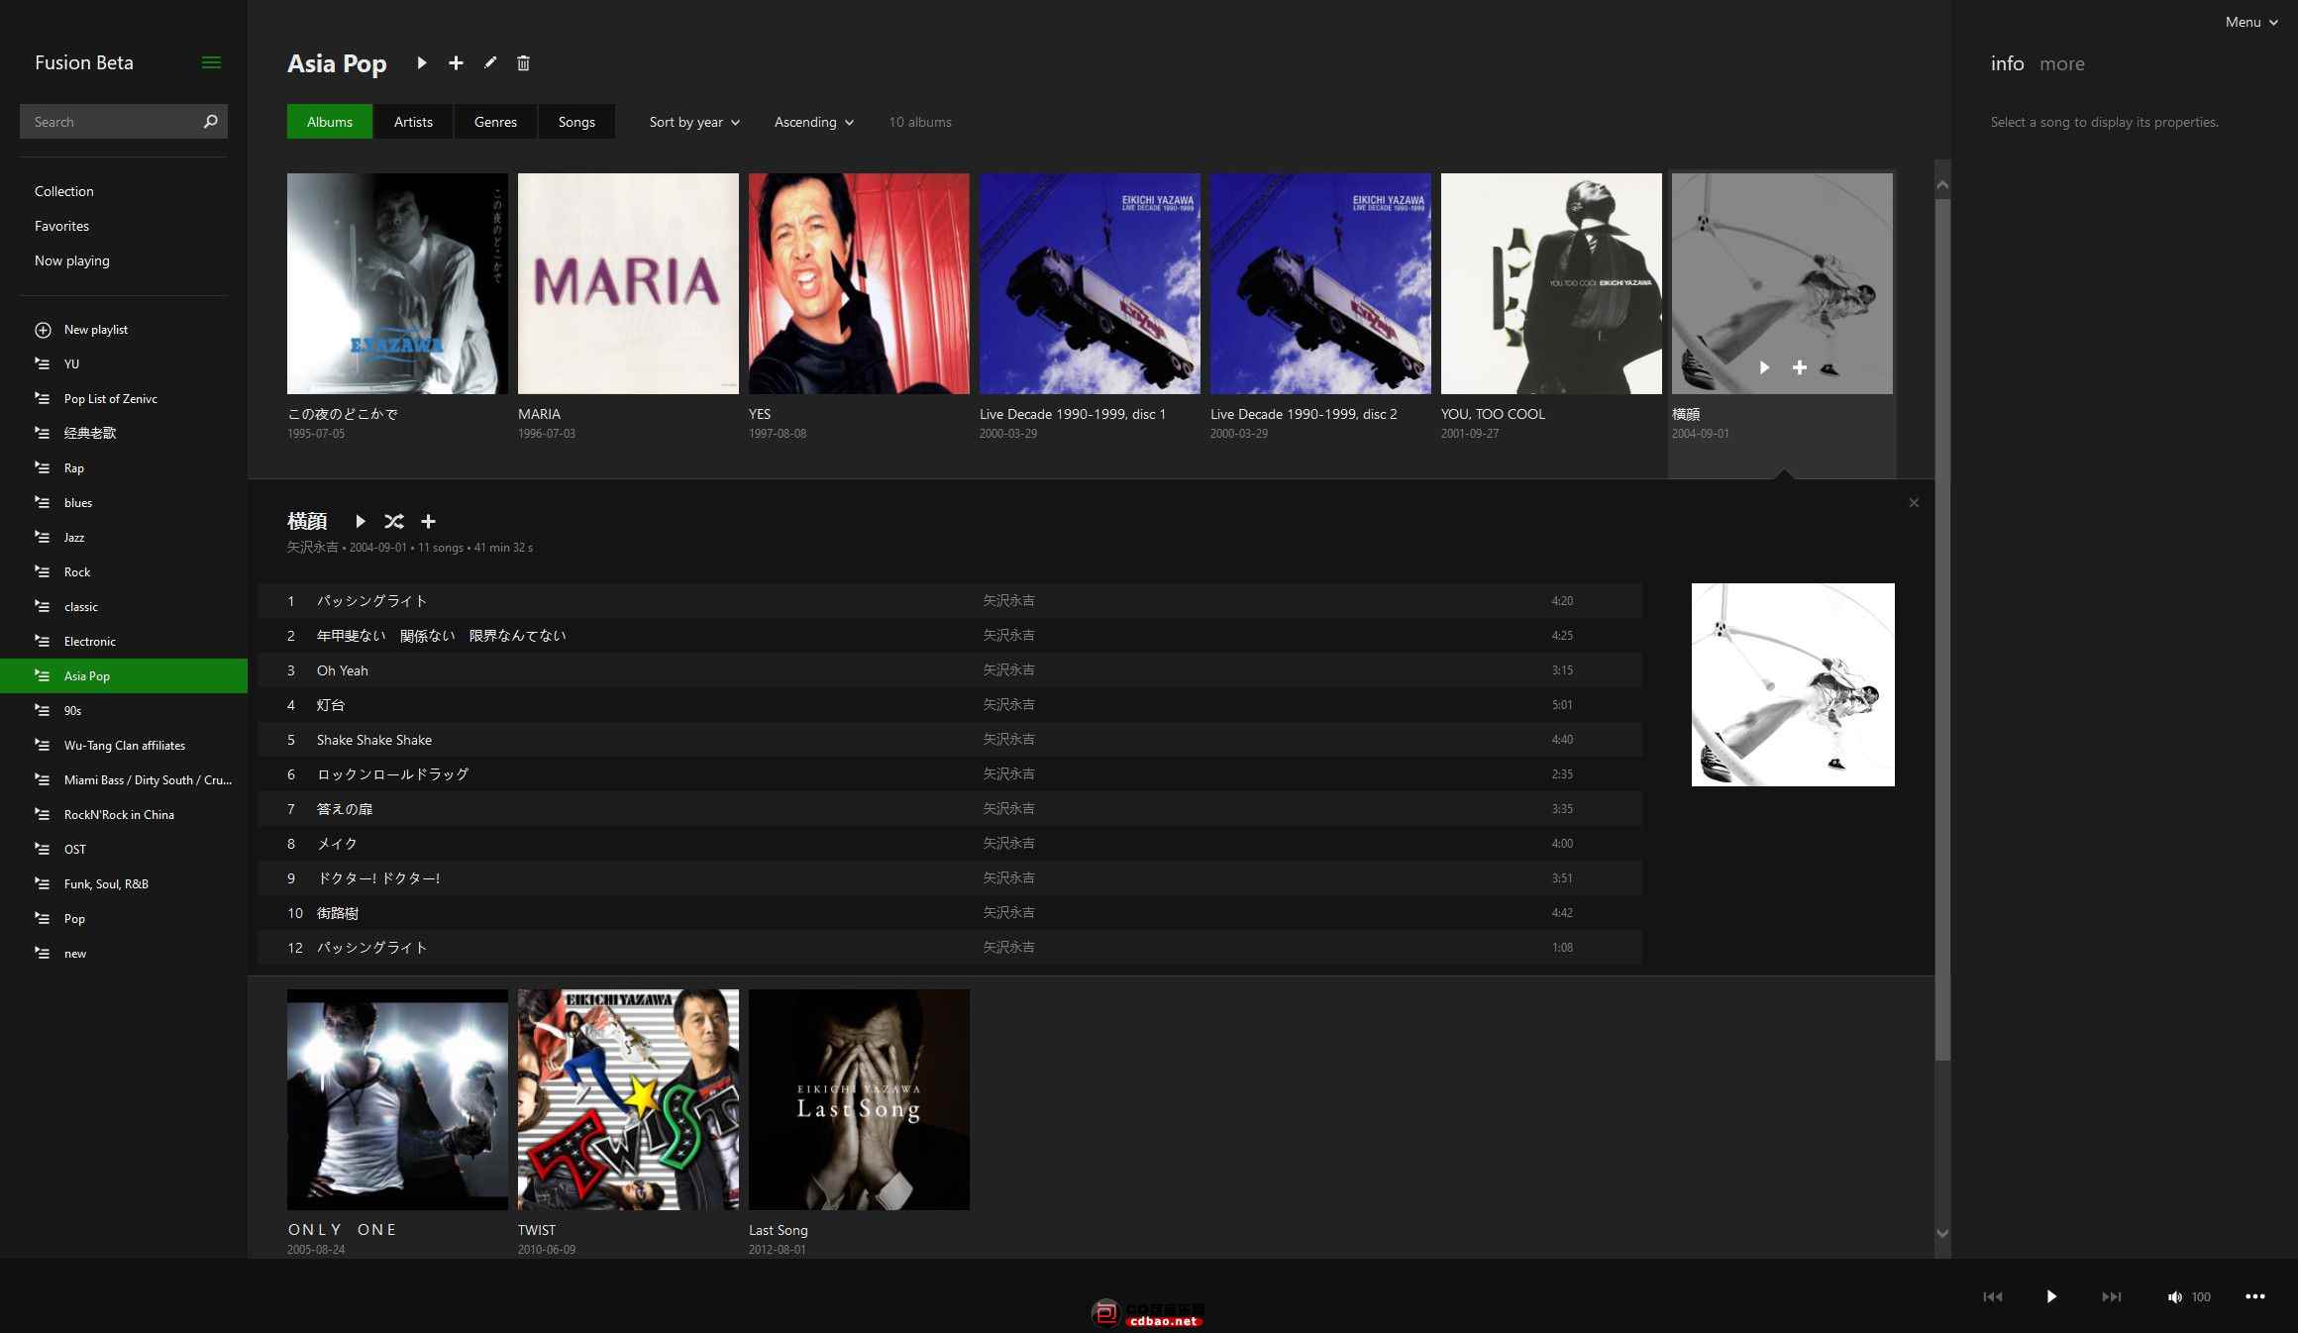This screenshot has width=2298, height=1333.
Task: Switch to the Artists tab
Action: 413,122
